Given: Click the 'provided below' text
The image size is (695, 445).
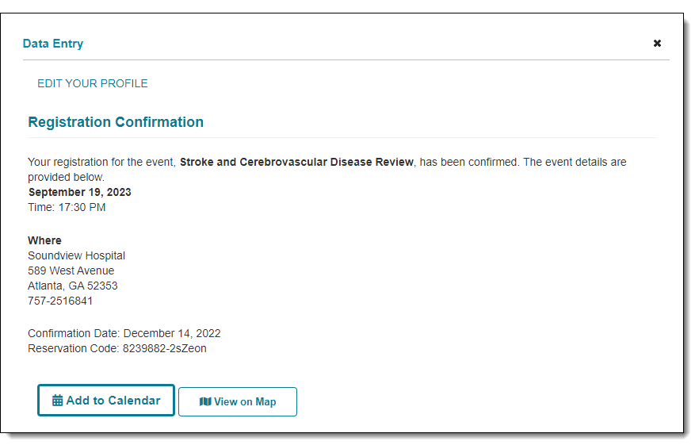Looking at the screenshot, I should 66,177.
